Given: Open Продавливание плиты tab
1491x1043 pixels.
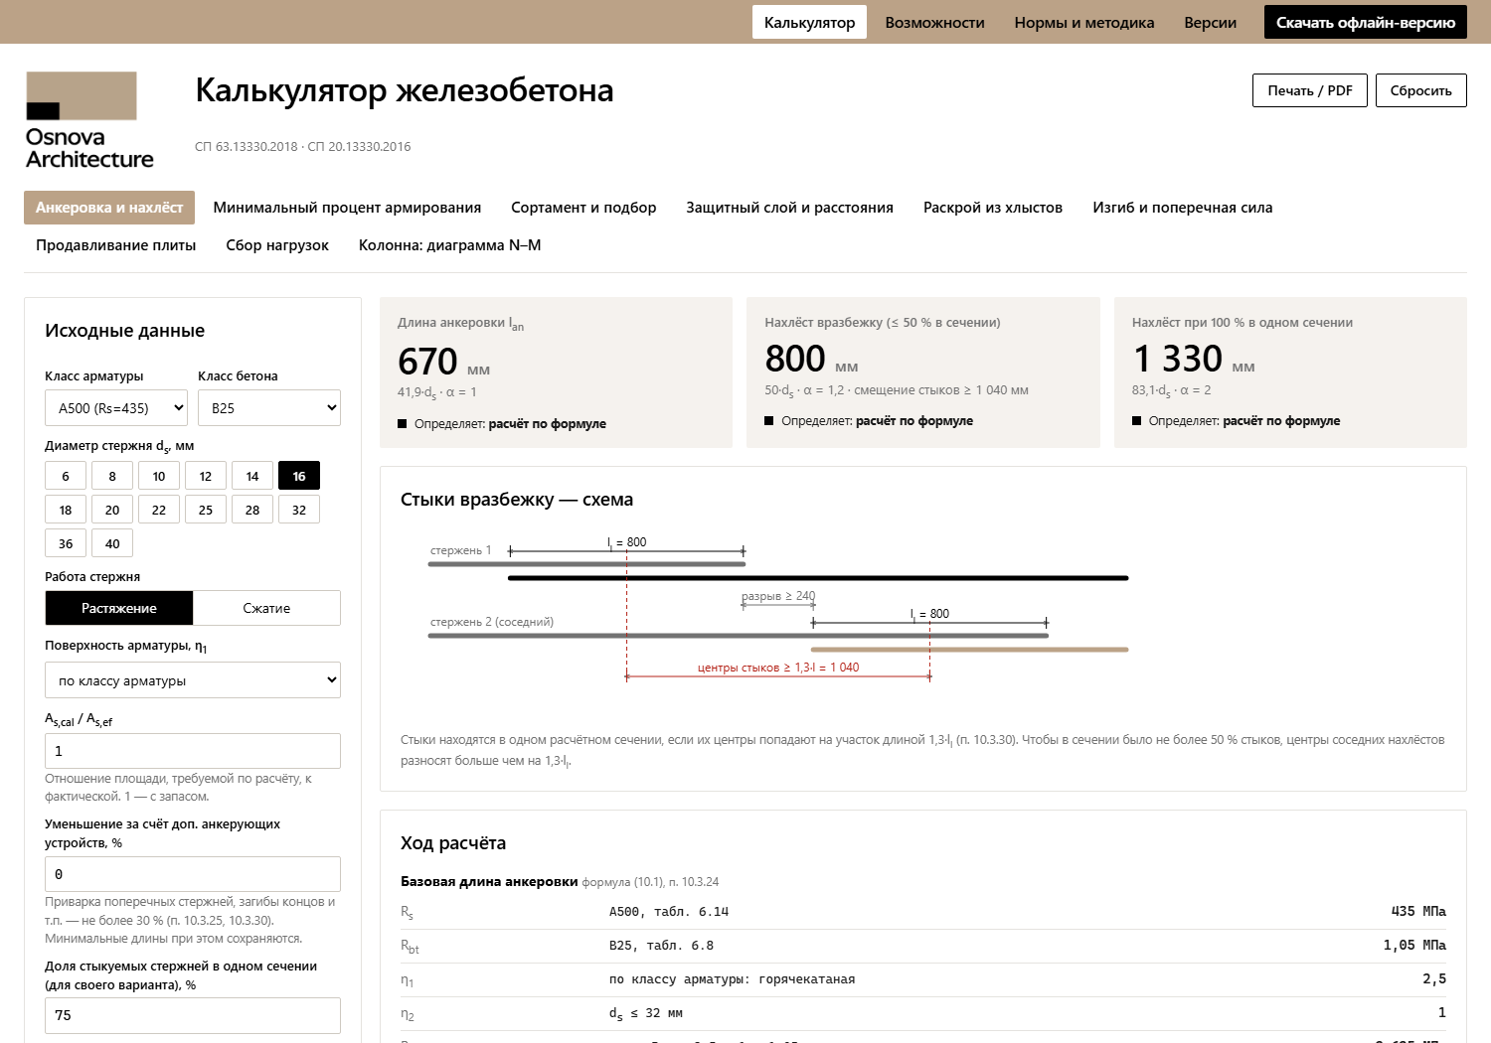Looking at the screenshot, I should [115, 245].
